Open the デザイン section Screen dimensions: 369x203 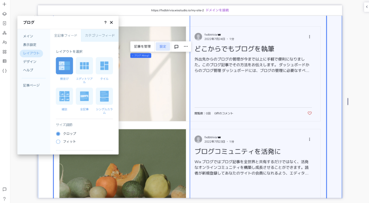[x=30, y=62]
